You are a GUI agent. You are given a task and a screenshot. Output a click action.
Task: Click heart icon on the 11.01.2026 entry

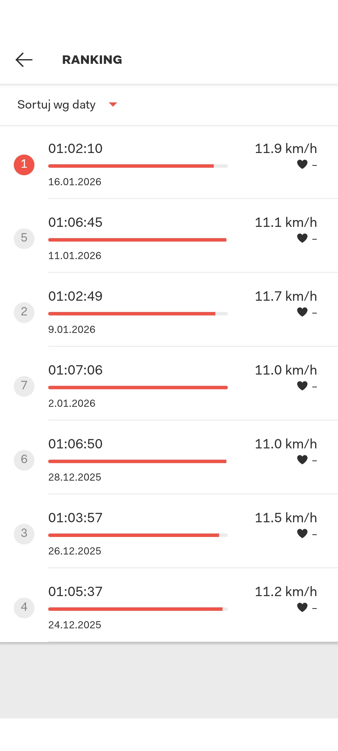[x=302, y=238]
